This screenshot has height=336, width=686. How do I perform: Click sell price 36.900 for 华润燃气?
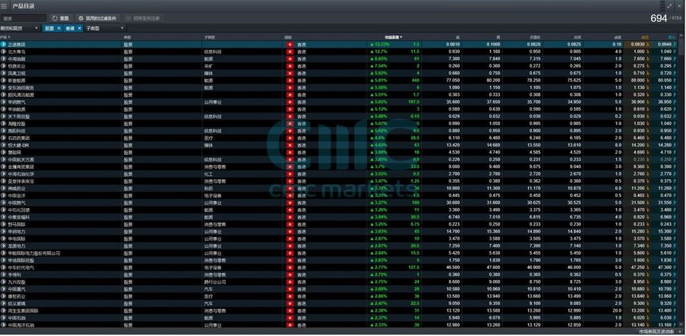point(638,102)
